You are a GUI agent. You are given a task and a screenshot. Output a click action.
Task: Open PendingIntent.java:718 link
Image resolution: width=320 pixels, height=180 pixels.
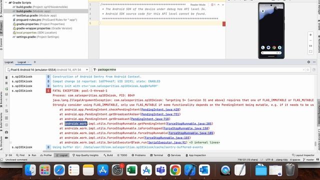(x=150, y=119)
